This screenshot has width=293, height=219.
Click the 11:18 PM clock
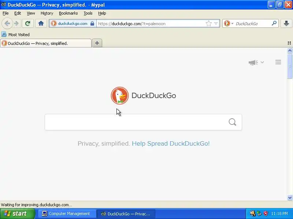(x=279, y=214)
